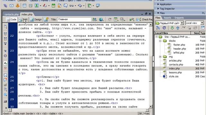Image resolution: width=206 pixels, height=115 pixels.
Task: Show more coding toolbar buttons chevron
Action: (6, 108)
